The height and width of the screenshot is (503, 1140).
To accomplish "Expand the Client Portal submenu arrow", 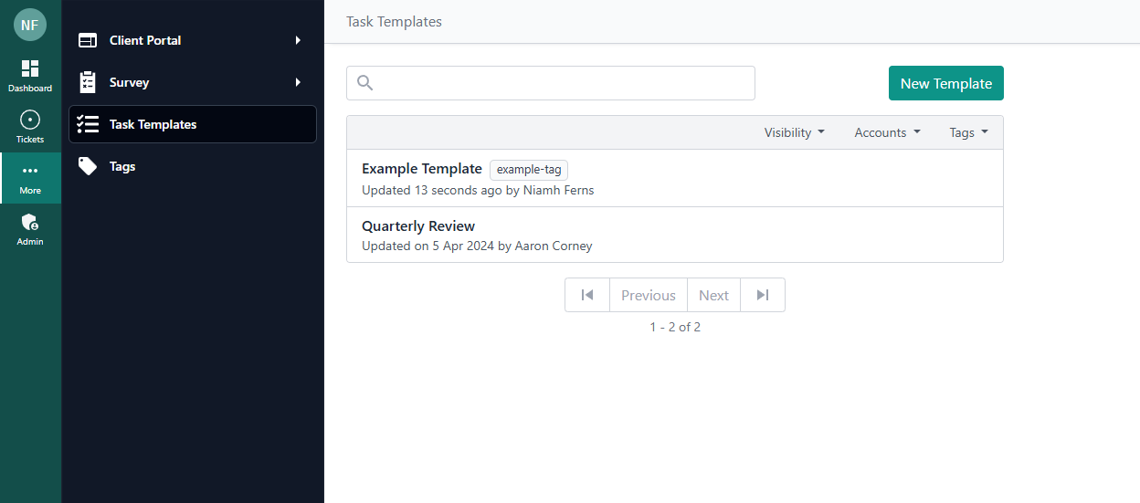I will (x=298, y=40).
